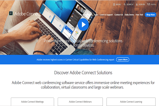Start a Free Trial
This screenshot has width=159, height=106.
pos(139,15)
